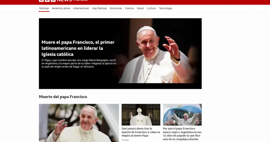This screenshot has height=142, width=270.
Task: Open the Ciencia section
Action: click(129, 8)
